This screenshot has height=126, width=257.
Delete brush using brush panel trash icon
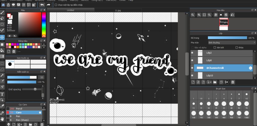point(42,124)
